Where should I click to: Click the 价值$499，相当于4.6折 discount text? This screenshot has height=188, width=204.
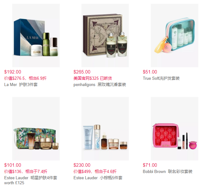(95, 171)
